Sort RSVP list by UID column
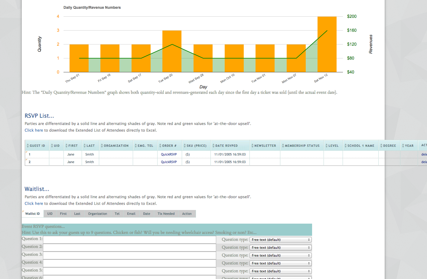This screenshot has width=427, height=279. (x=56, y=146)
